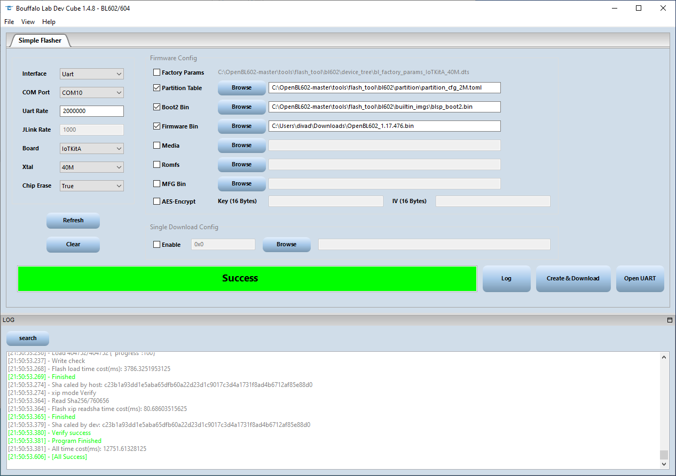Screen dimensions: 676x476
Task: Click the '[All Success]' log line
Action: (48, 457)
